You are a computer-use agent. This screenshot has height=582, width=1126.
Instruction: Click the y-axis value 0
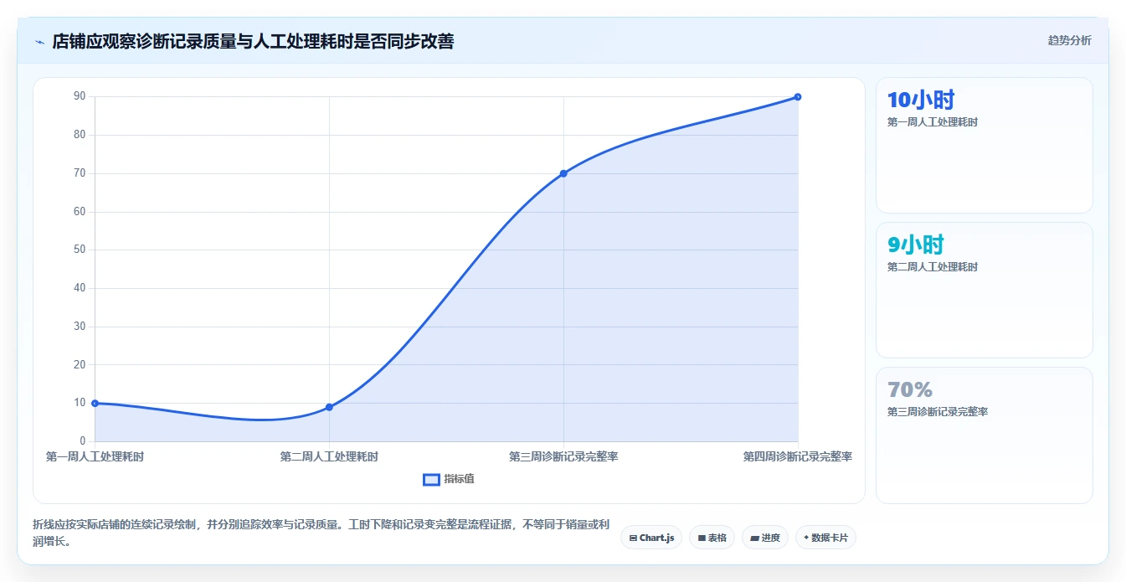(x=83, y=441)
